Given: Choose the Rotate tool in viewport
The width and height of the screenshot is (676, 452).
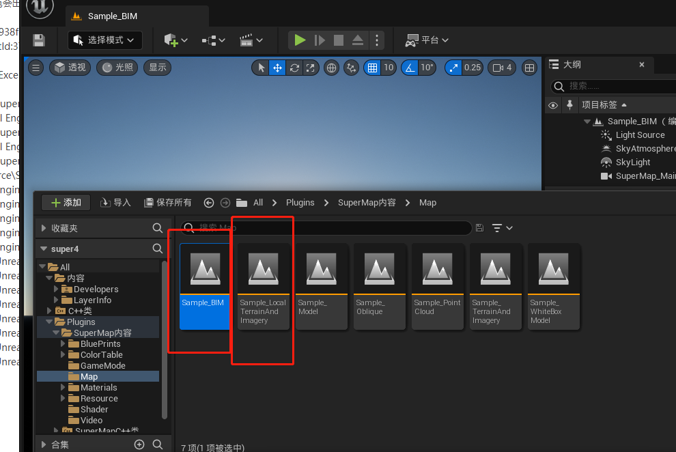Looking at the screenshot, I should point(294,68).
